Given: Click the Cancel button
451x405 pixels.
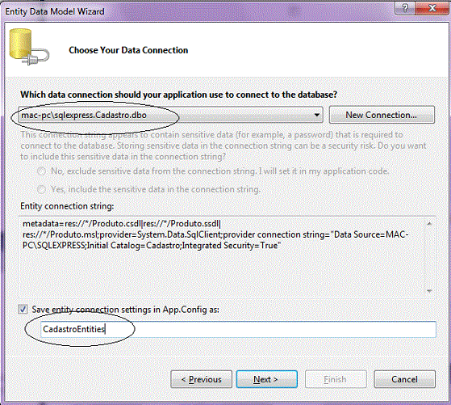Looking at the screenshot, I should (x=404, y=379).
